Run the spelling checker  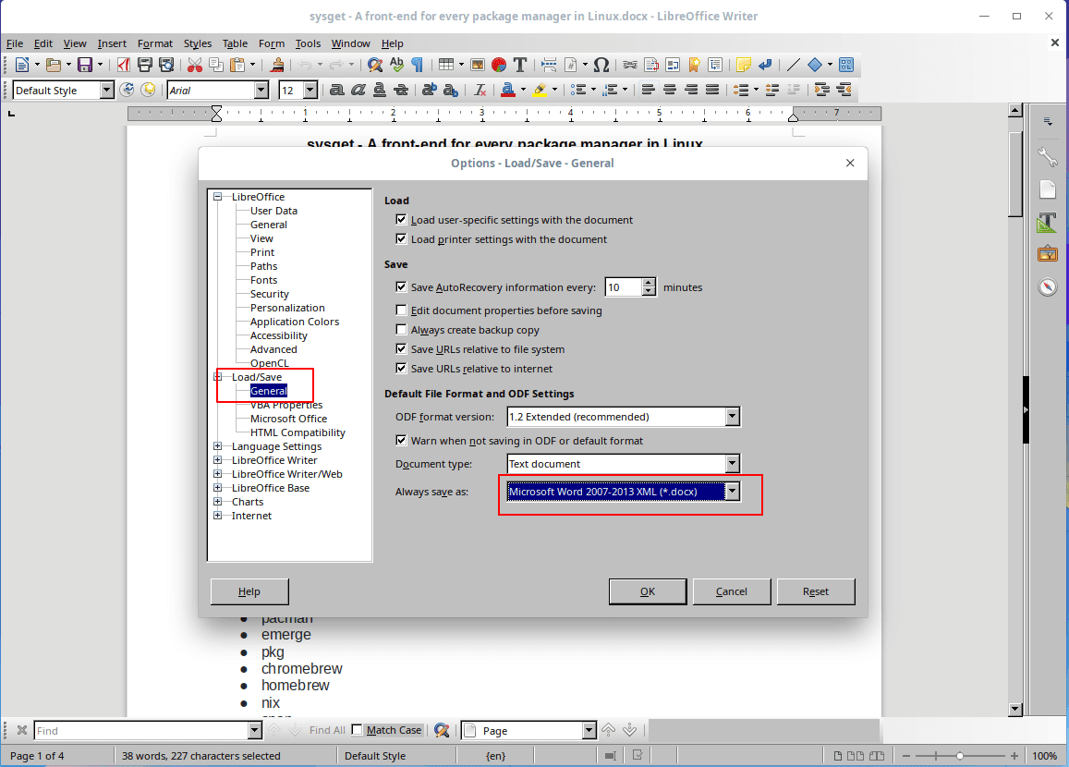pyautogui.click(x=395, y=65)
